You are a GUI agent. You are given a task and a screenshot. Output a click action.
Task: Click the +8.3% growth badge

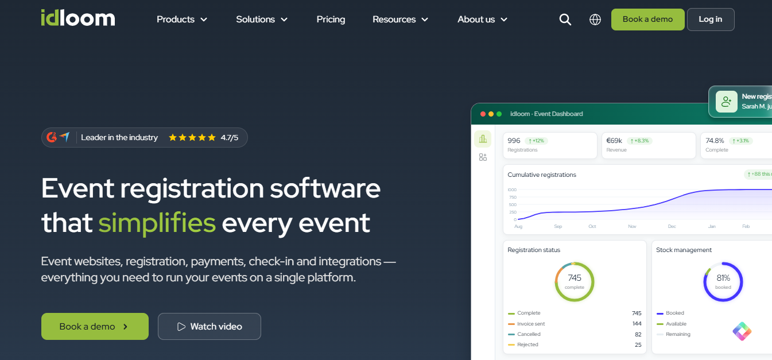click(639, 141)
